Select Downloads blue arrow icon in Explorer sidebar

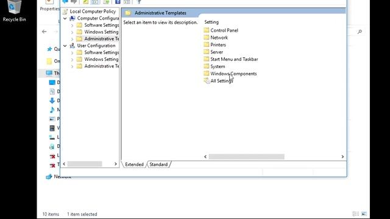tap(52, 100)
